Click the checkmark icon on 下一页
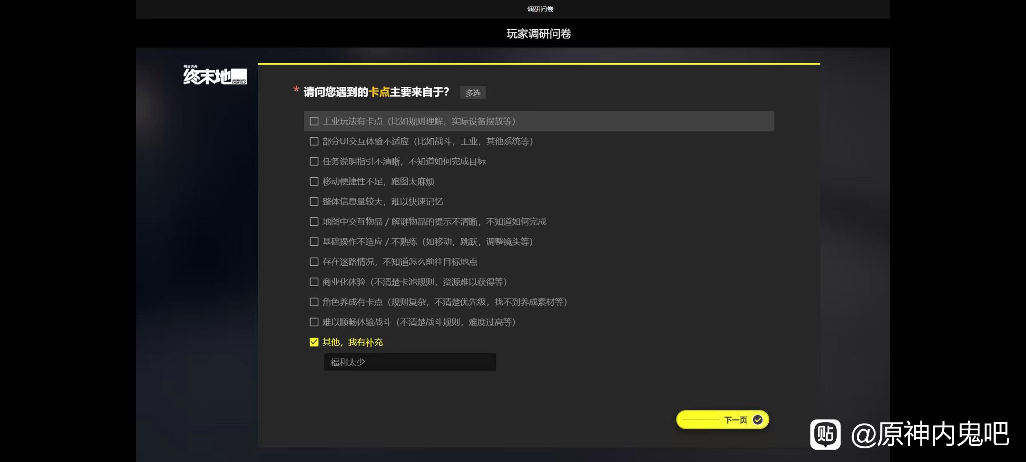 758,420
